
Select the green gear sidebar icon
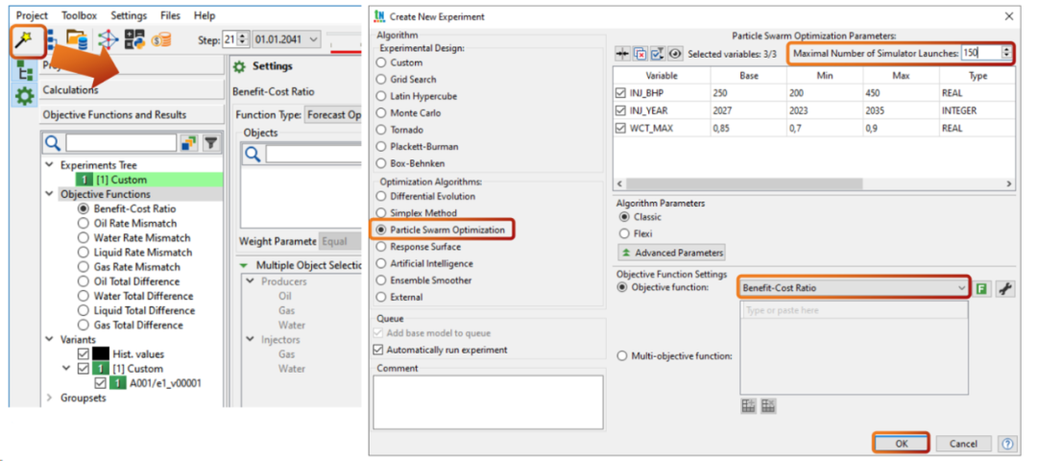pos(25,97)
